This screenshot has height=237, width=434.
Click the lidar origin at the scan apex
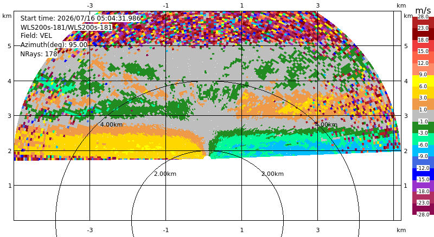pos(207,157)
